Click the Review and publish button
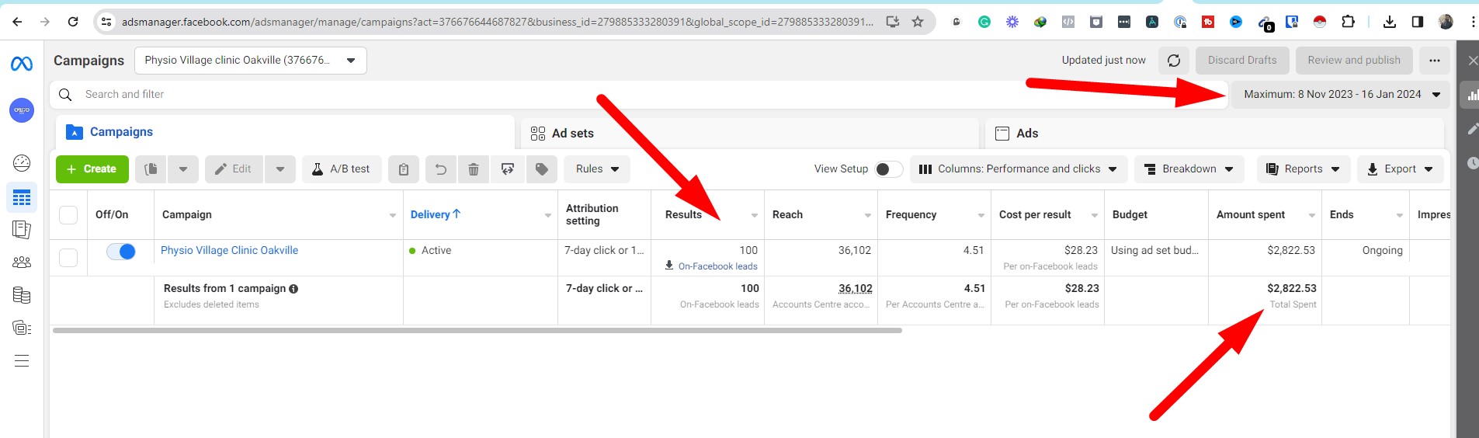 [x=1354, y=61]
